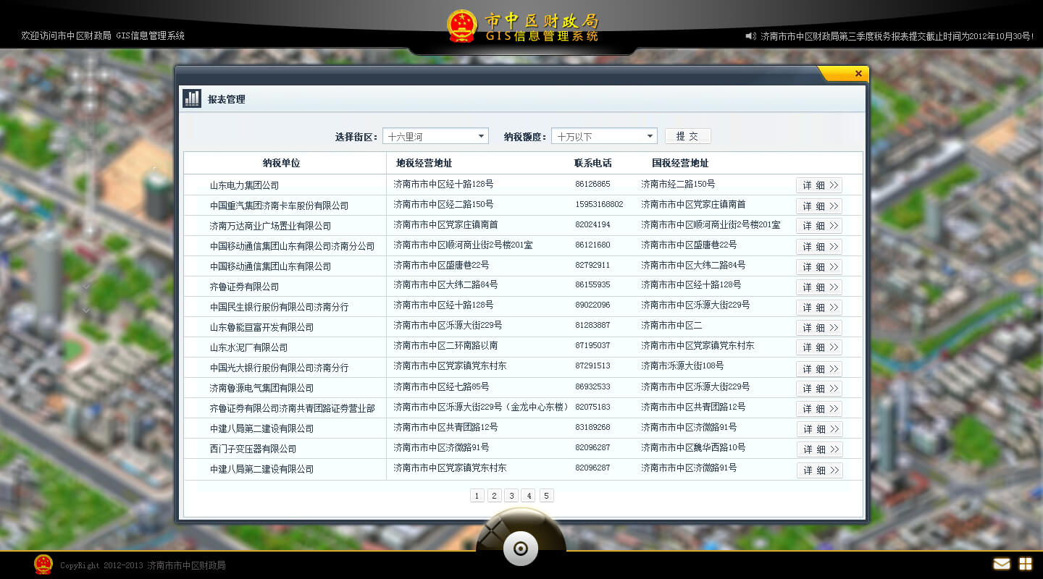Click the 联系电话 column header

tap(592, 164)
